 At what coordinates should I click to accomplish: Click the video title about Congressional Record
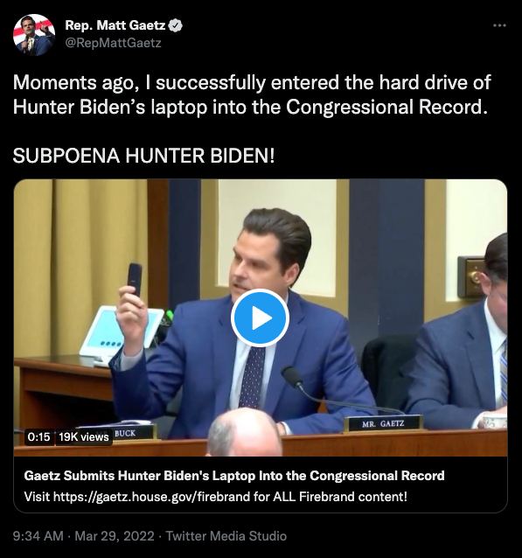pos(234,476)
